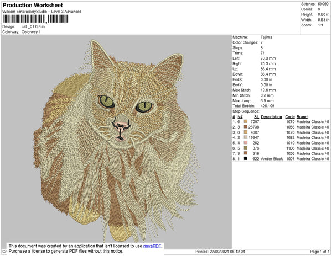Click Zoom value '1:1'
332x256 pixels.
point(320,25)
